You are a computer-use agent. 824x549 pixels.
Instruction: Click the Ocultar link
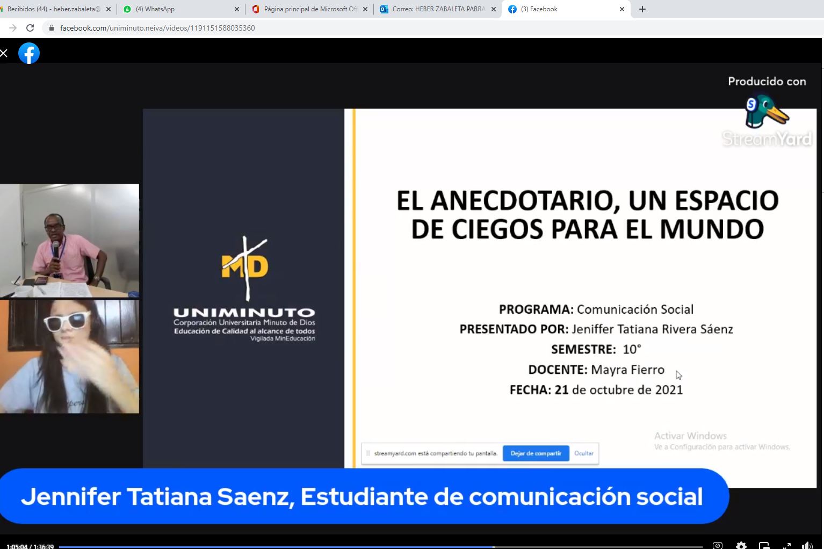(584, 453)
